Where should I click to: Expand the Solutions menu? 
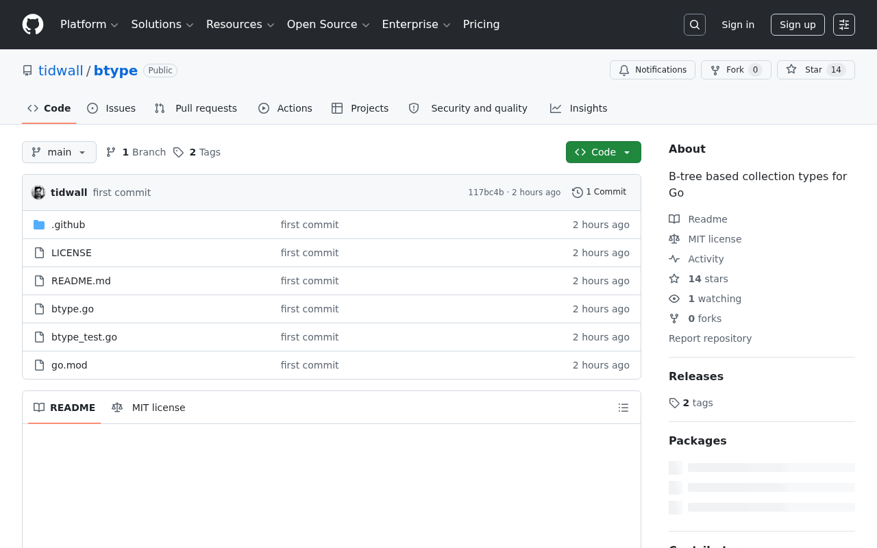coord(163,25)
